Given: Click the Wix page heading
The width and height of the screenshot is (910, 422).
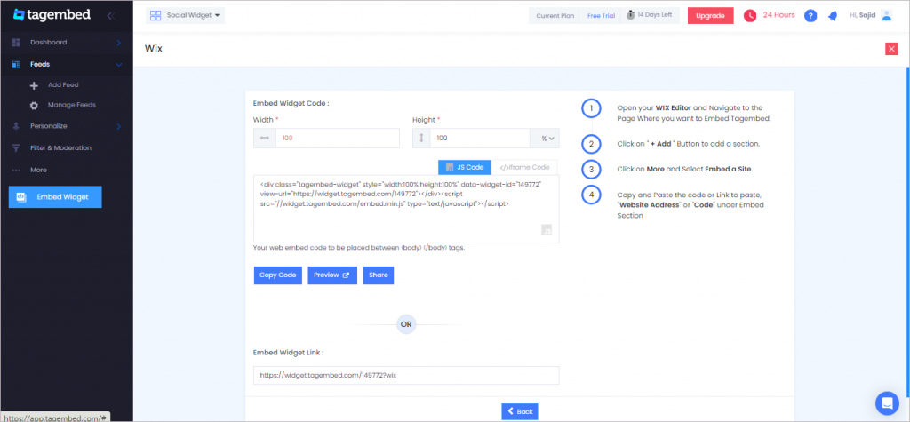Looking at the screenshot, I should tap(154, 49).
